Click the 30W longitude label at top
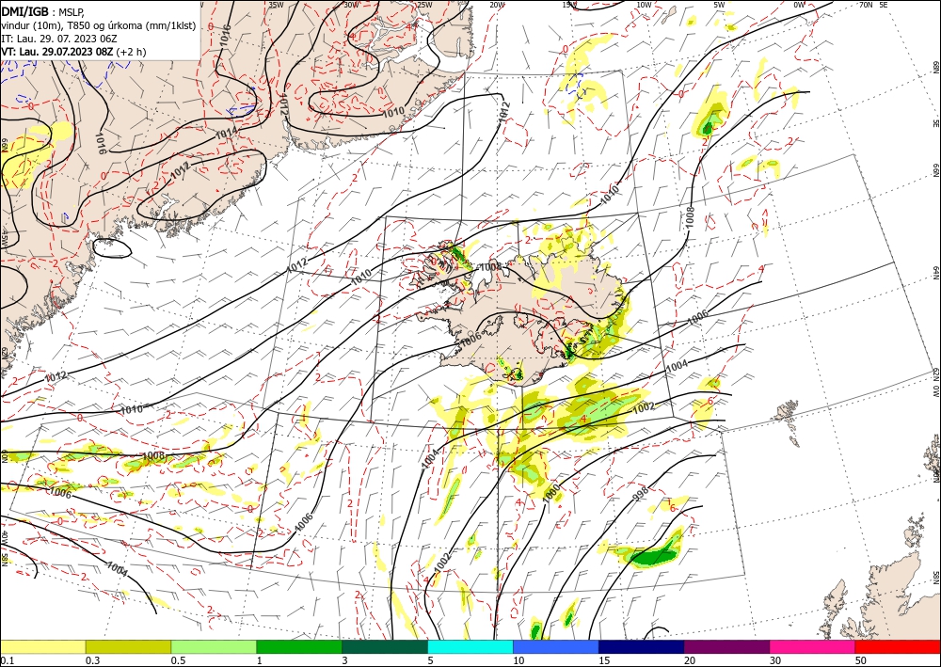This screenshot has width=941, height=667. click(351, 4)
